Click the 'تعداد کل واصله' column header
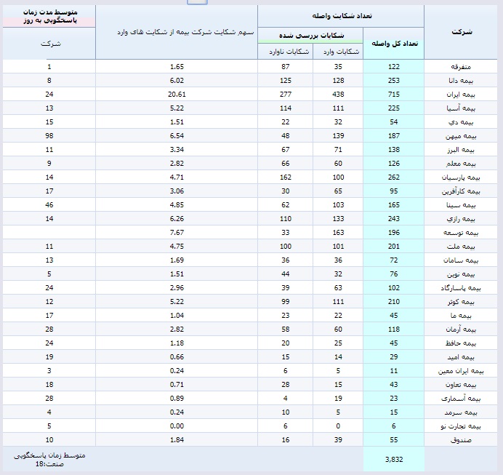Viewport: 503px width, 475px height. click(x=393, y=44)
